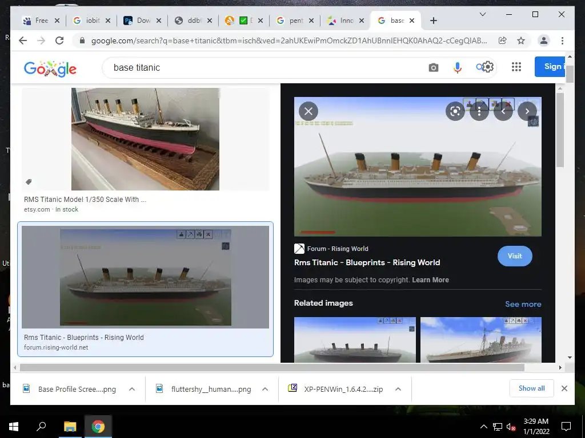Search inside image with the Lens icon

[x=455, y=111]
